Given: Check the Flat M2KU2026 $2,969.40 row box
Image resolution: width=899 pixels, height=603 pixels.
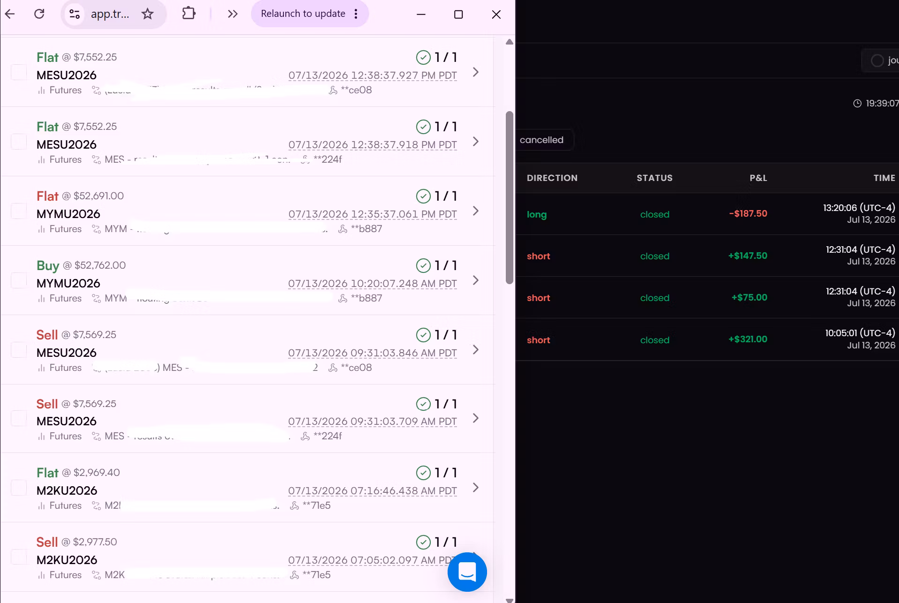Looking at the screenshot, I should pos(19,488).
